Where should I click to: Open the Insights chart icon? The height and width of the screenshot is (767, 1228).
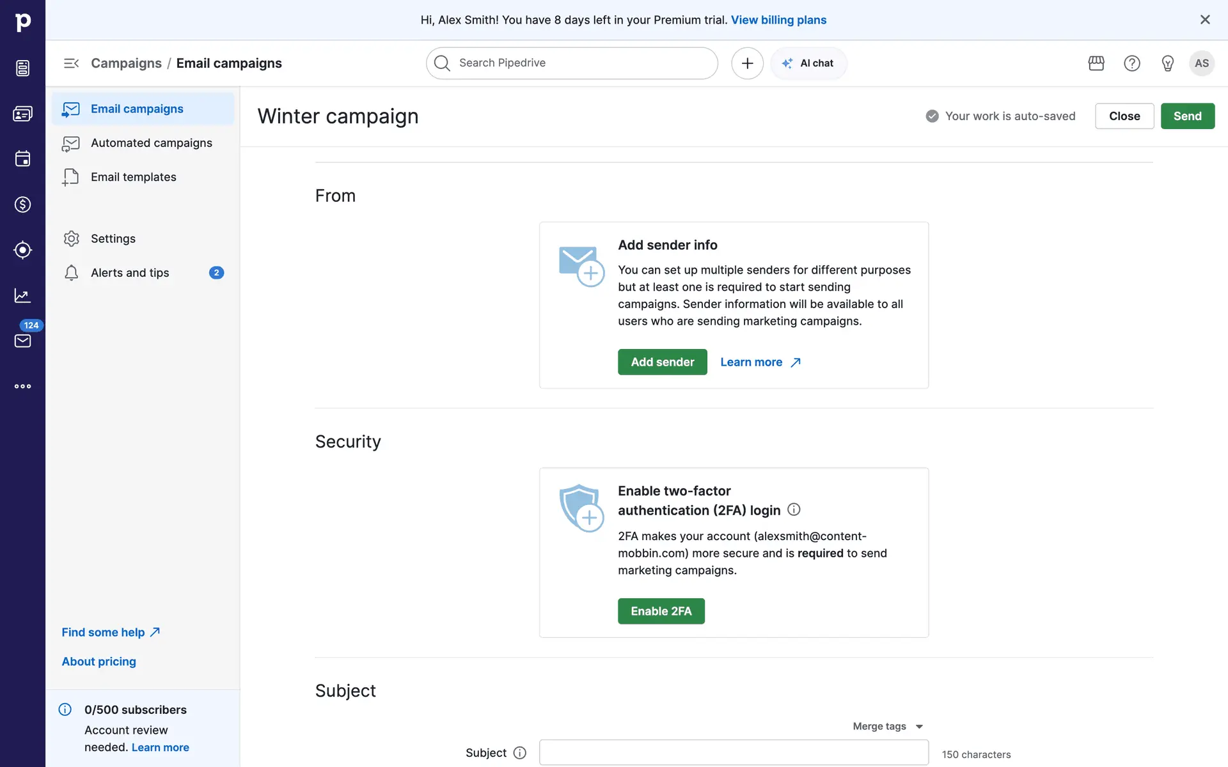click(x=22, y=295)
